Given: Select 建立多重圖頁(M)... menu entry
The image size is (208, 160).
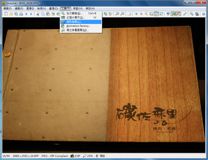Looking at the screenshot, I should (81, 30).
